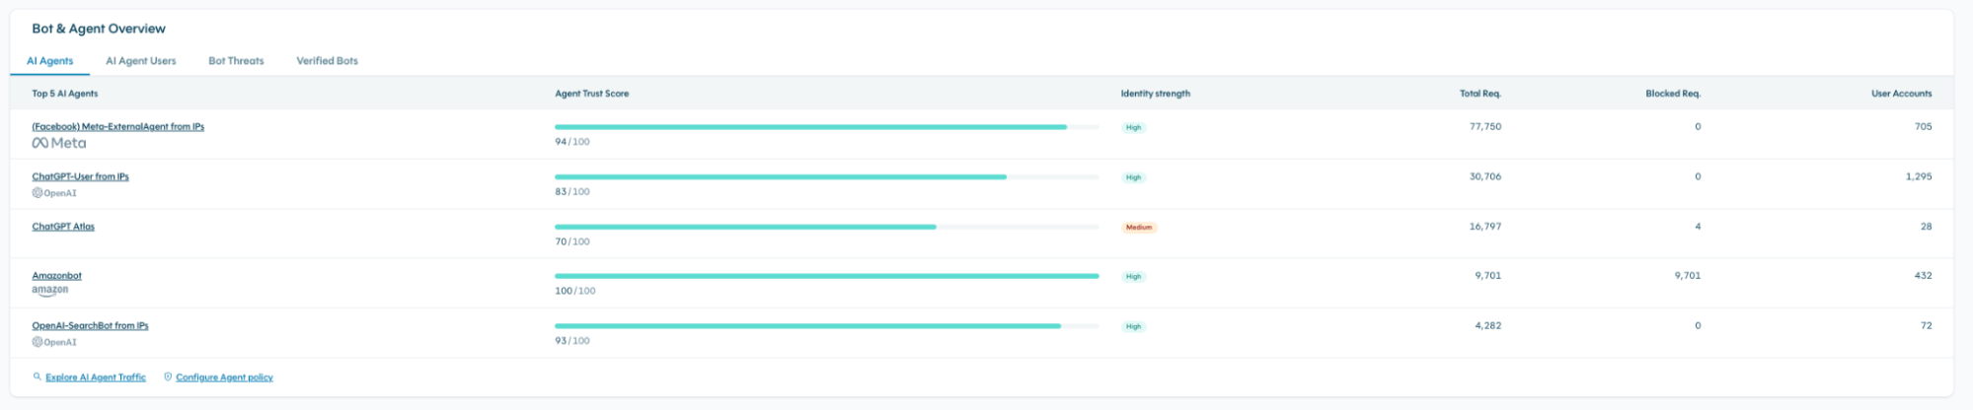The width and height of the screenshot is (1973, 410).
Task: Click the Agent Trust Score column header
Action: (592, 94)
